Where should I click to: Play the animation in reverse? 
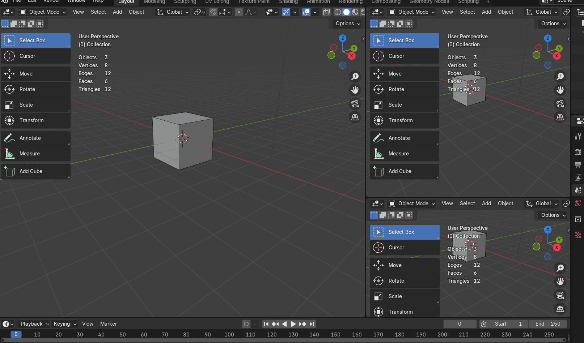284,324
